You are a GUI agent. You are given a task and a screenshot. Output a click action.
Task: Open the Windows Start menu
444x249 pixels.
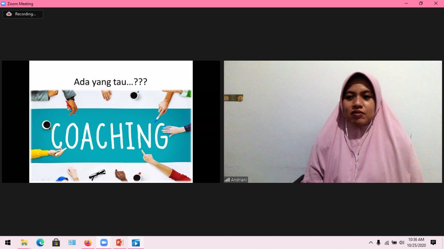point(8,243)
